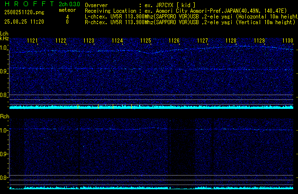
Task: Click the 1125 time marker
Action: point(145,41)
